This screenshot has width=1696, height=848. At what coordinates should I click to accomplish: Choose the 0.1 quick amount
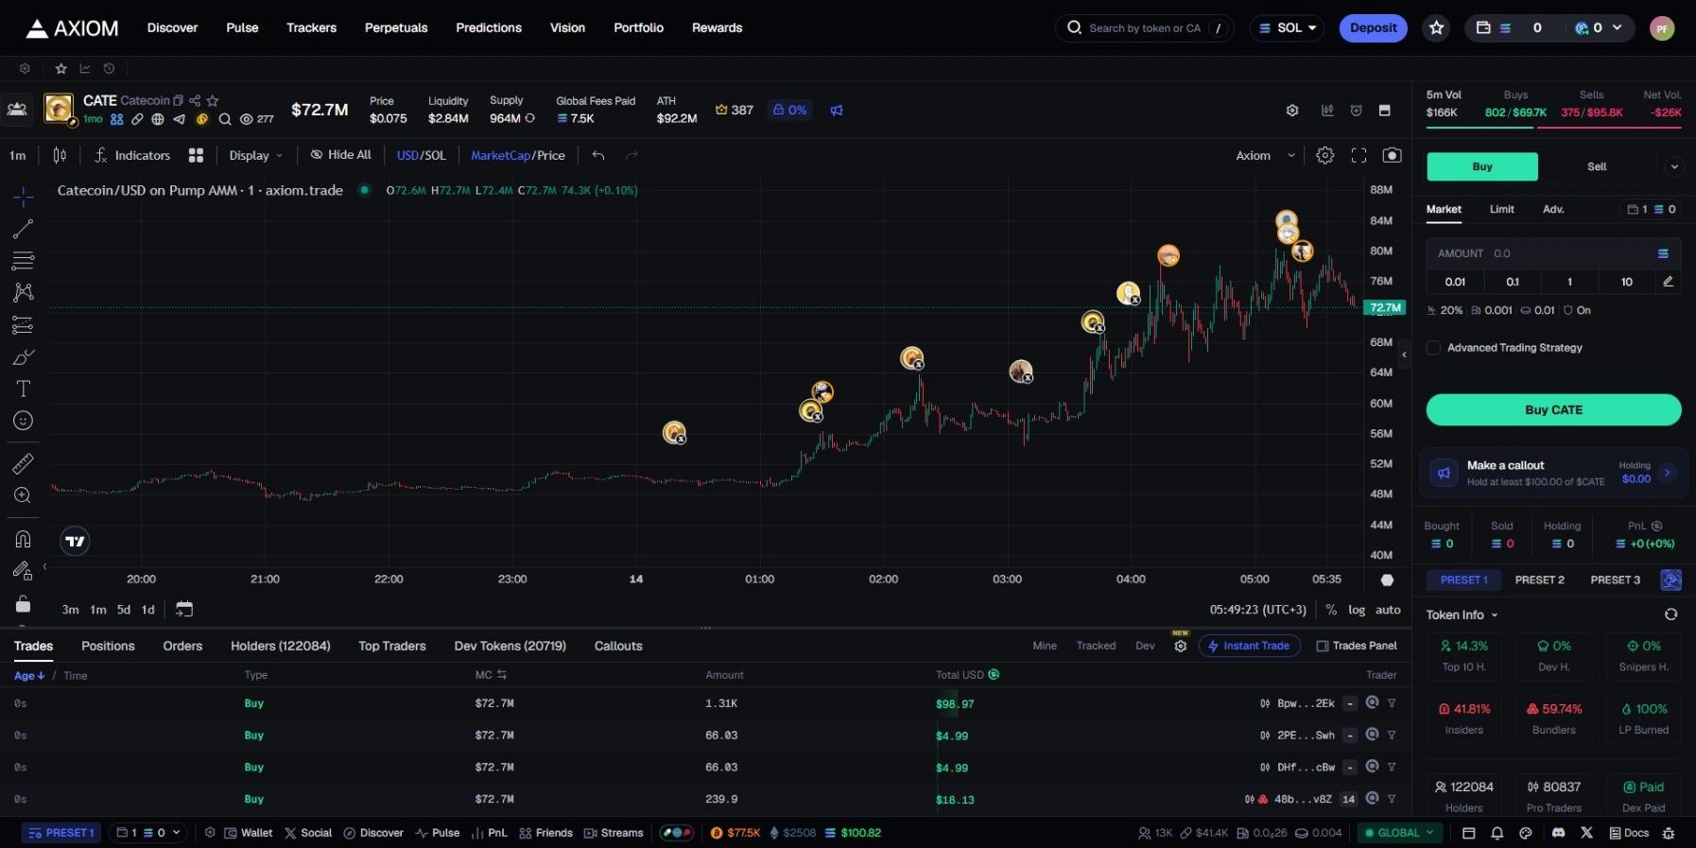click(1513, 282)
